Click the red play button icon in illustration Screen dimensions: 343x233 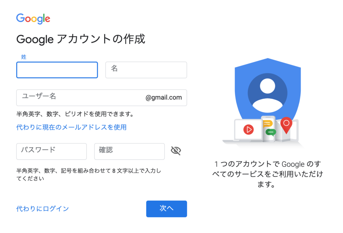[249, 129]
